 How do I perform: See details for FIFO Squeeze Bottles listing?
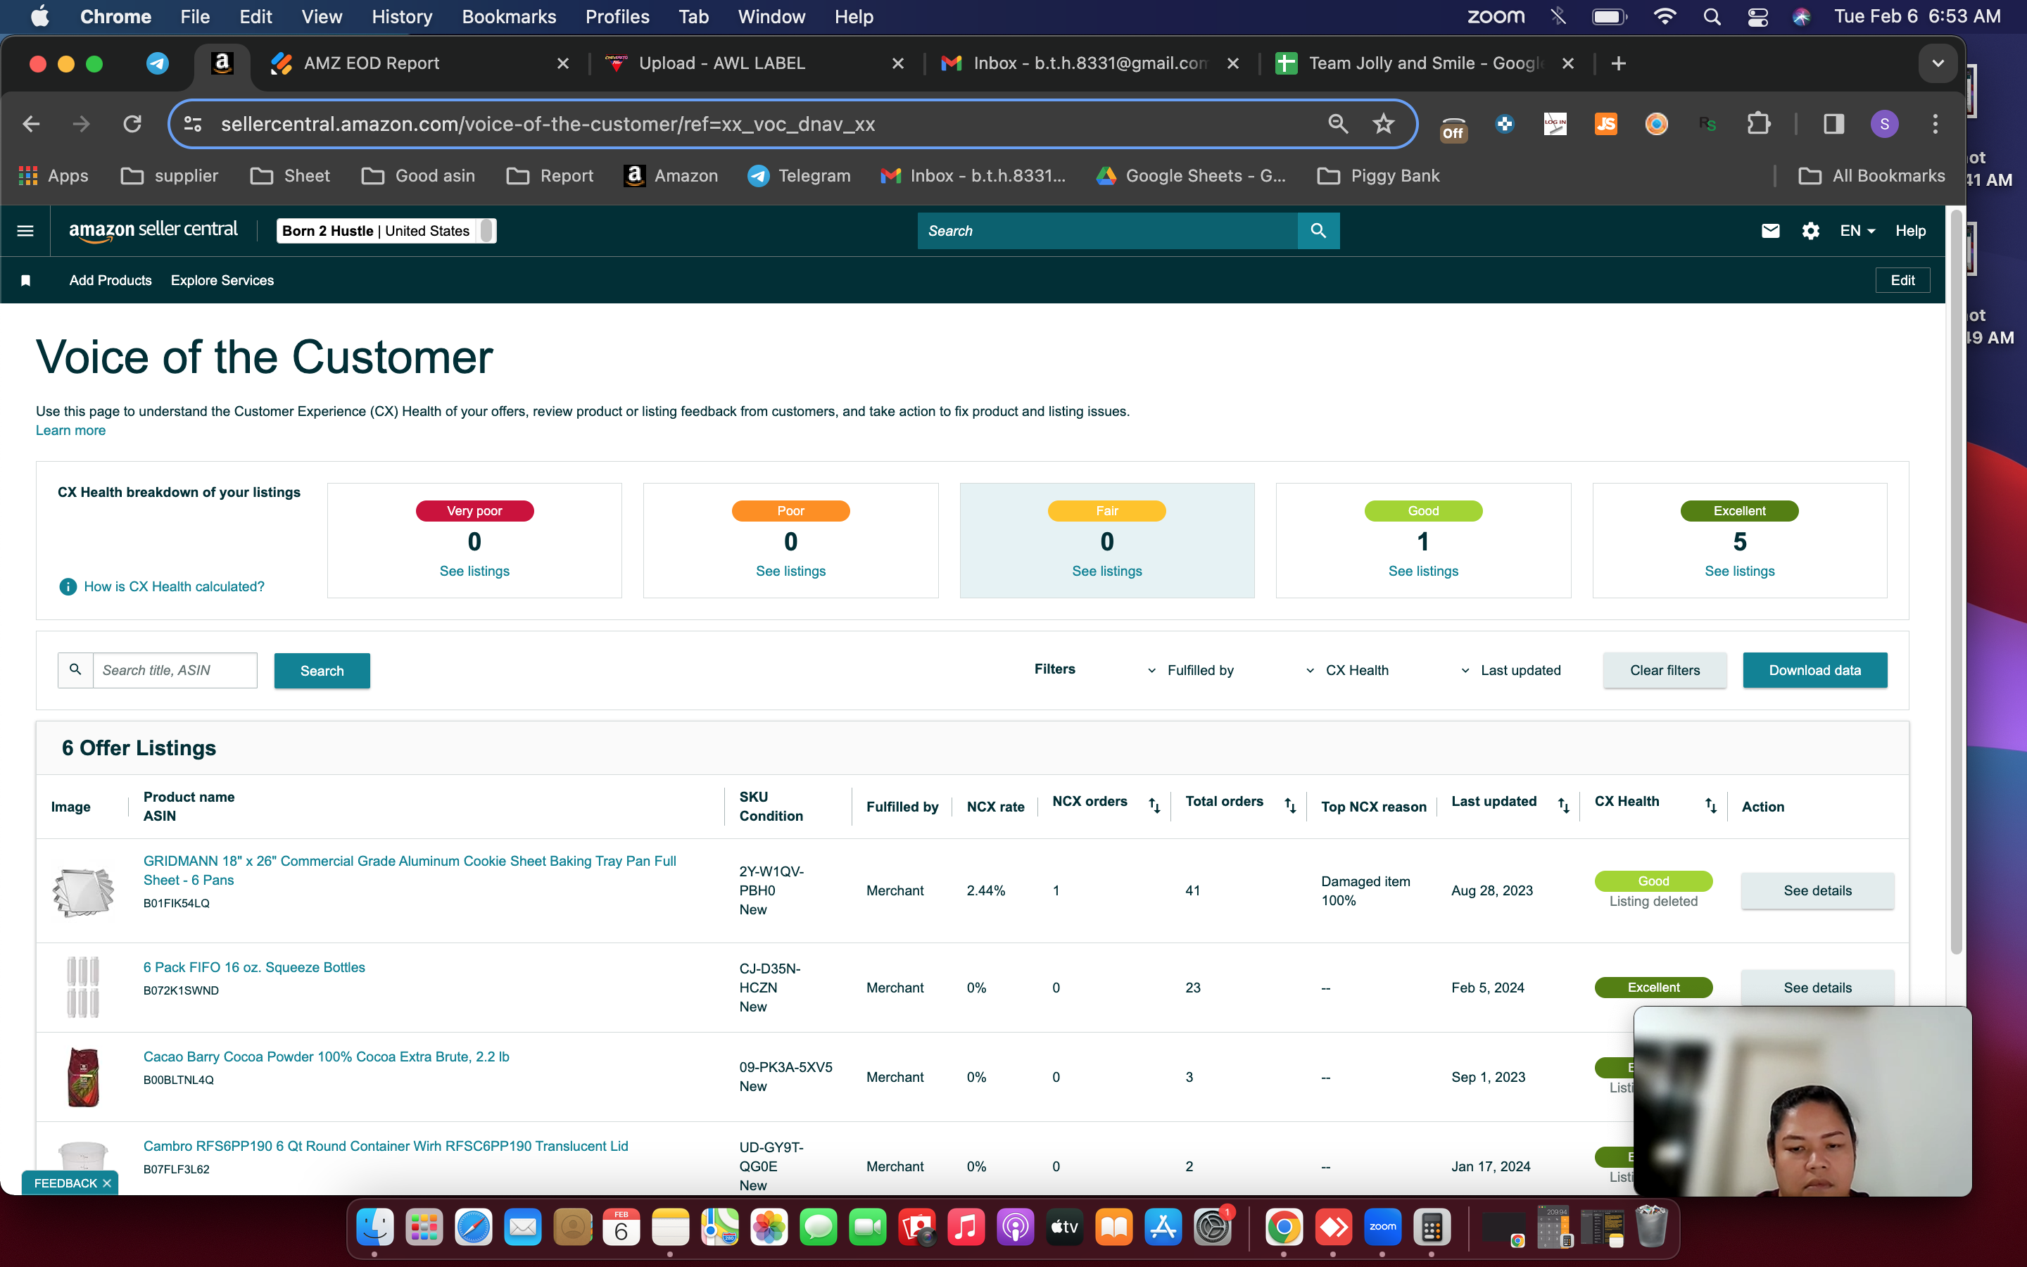coord(1817,988)
